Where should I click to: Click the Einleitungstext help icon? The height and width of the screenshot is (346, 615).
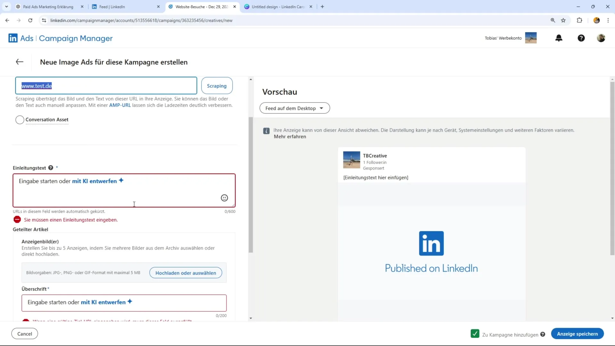click(51, 168)
